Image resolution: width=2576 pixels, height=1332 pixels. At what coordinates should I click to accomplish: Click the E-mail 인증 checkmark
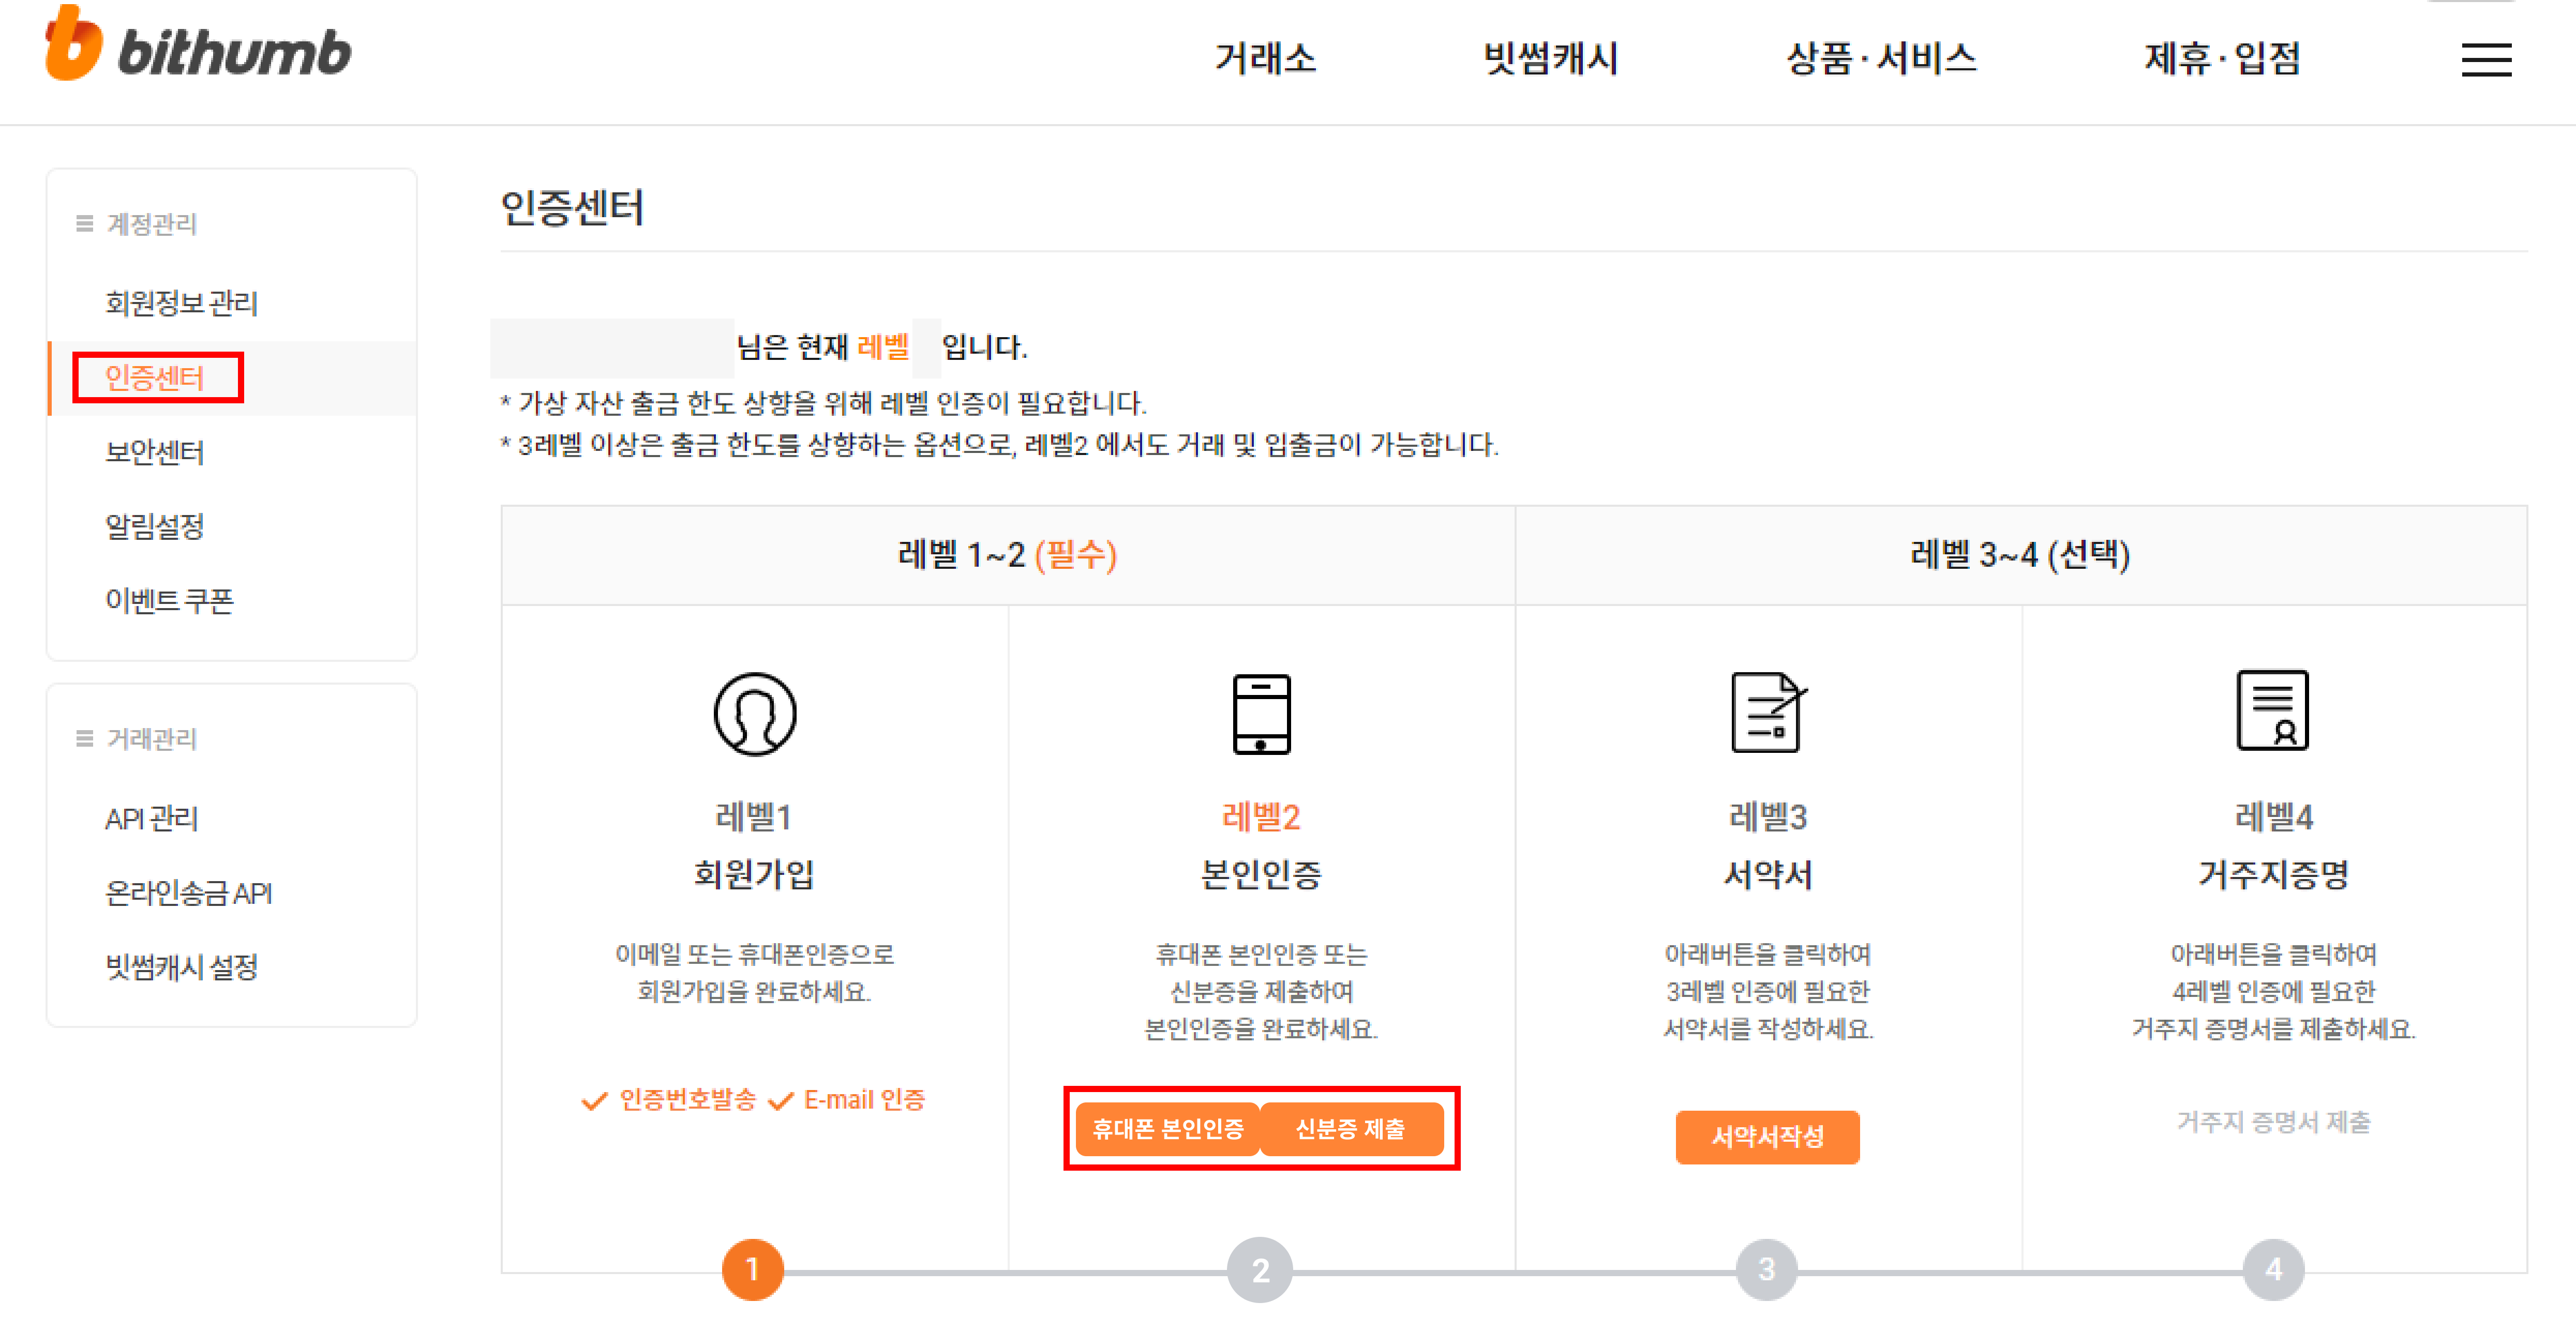coord(781,1100)
